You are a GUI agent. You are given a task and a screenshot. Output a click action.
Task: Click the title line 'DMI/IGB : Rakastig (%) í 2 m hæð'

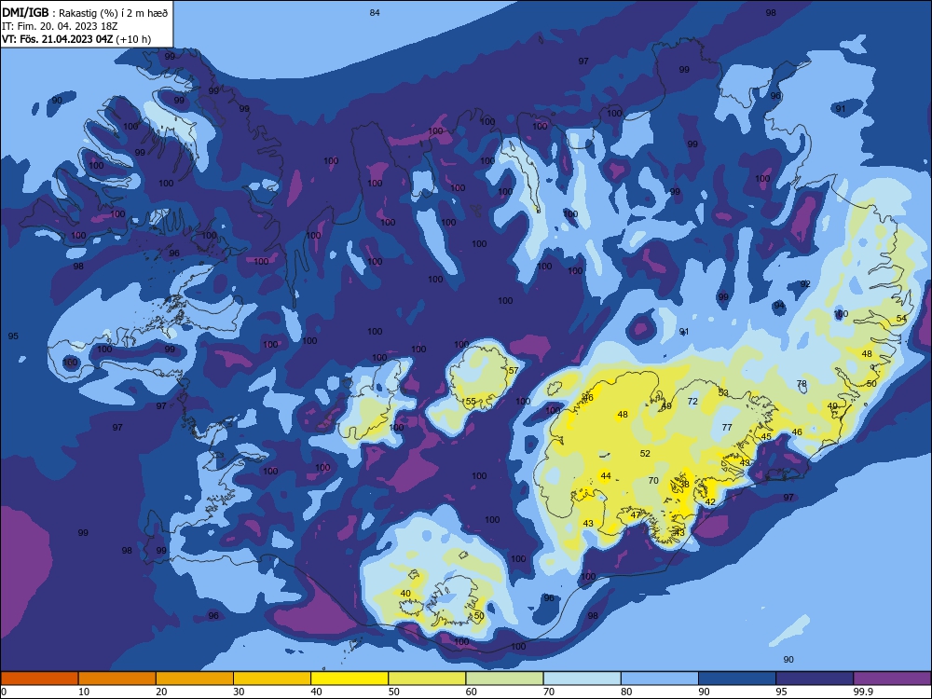85,12
